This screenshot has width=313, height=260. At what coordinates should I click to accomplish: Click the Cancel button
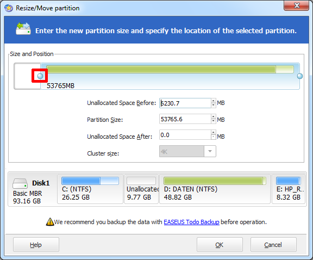273,245
